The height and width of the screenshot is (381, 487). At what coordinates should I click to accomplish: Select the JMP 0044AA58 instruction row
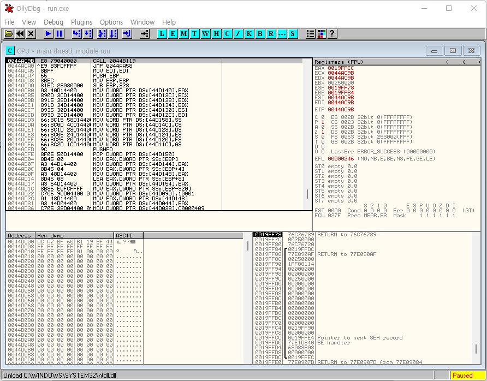155,66
